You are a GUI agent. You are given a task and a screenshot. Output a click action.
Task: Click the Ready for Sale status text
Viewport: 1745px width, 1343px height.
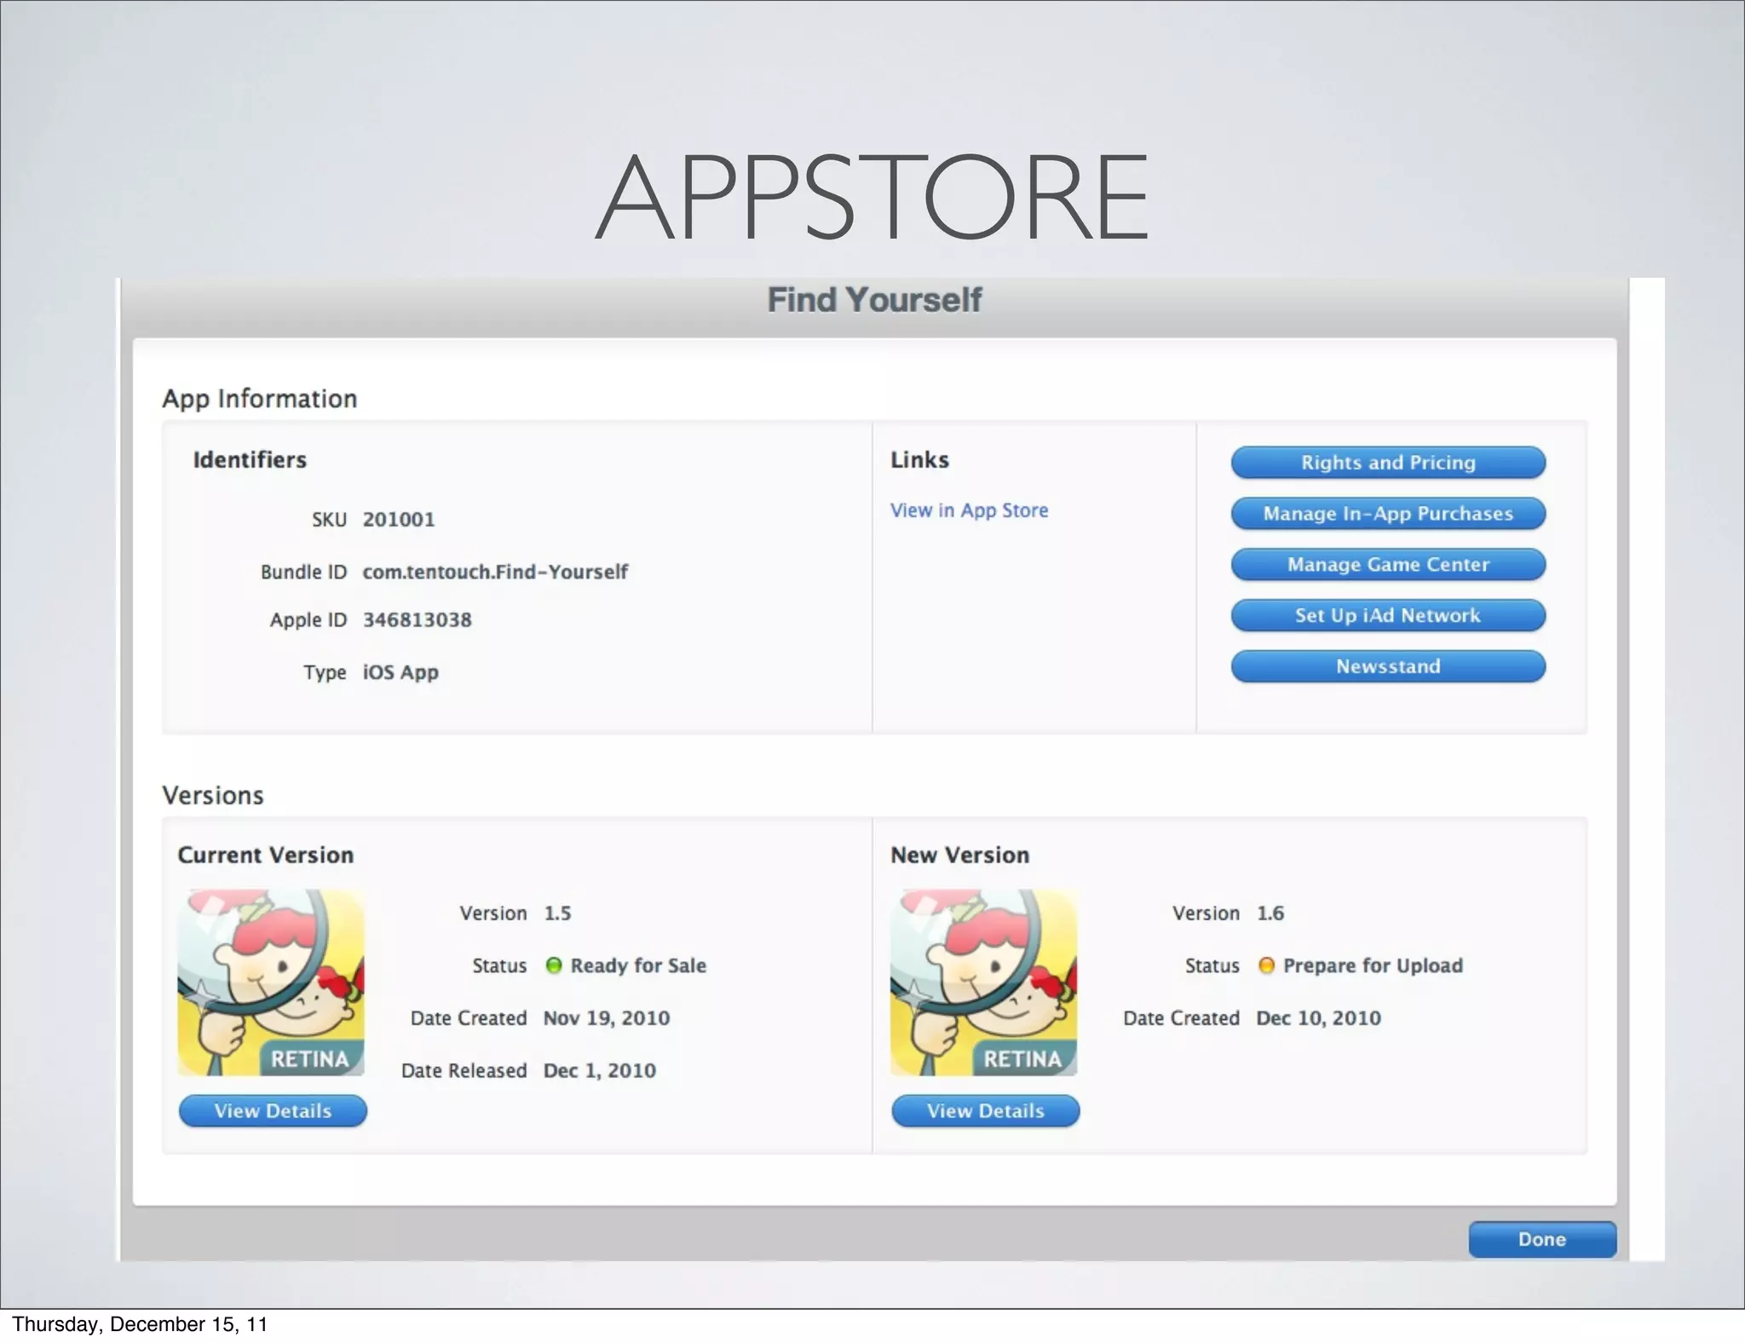pyautogui.click(x=638, y=965)
